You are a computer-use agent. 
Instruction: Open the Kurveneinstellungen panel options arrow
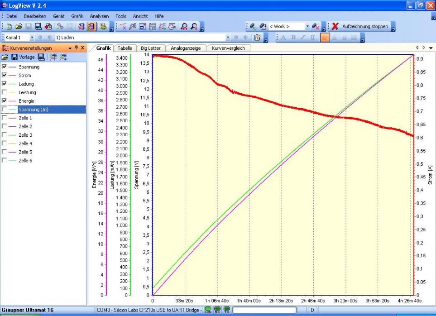coord(70,48)
